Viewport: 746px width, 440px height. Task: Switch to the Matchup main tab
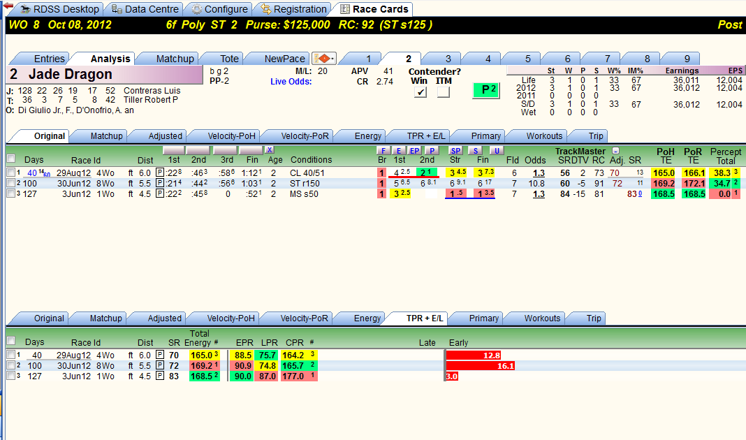(x=175, y=59)
